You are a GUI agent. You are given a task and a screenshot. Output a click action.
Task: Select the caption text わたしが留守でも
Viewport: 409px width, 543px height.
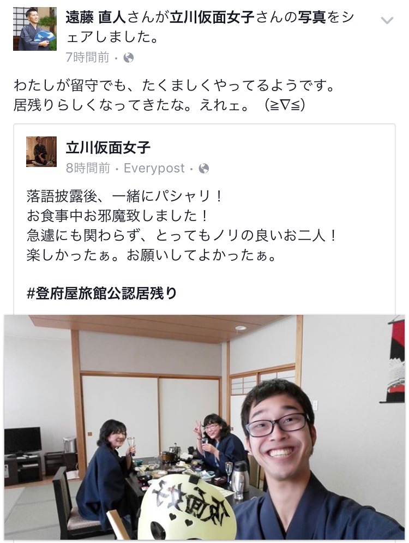(x=175, y=94)
